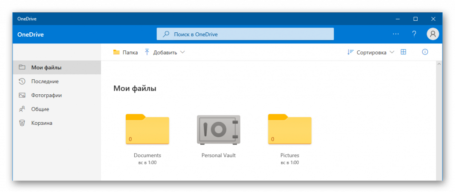Screen dimensions: 455x193
Task: Open the Documents folder
Action: (x=147, y=130)
